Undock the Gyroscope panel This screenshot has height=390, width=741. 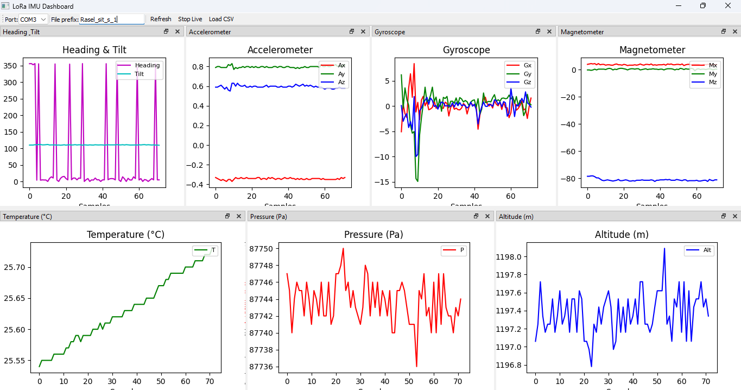(x=538, y=32)
